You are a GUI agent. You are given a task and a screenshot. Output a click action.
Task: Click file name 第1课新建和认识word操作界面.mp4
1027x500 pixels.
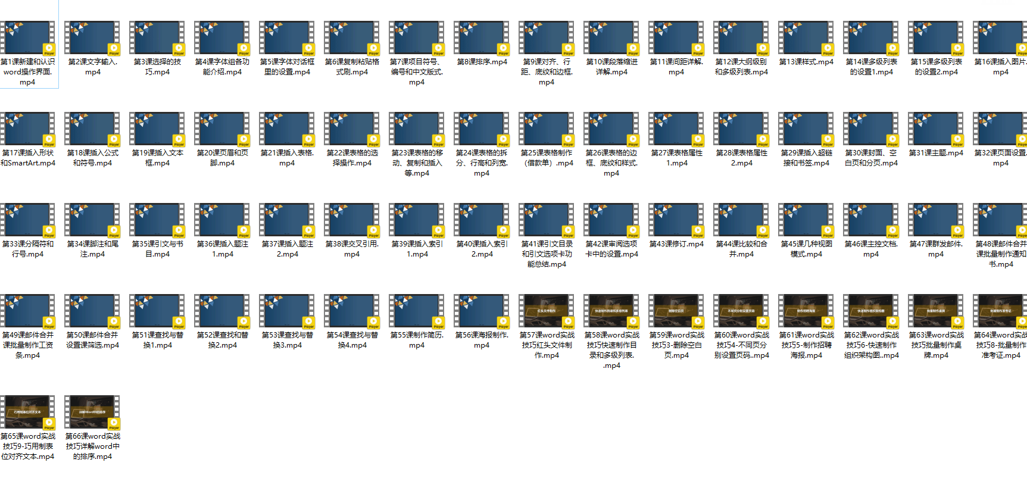pyautogui.click(x=27, y=72)
